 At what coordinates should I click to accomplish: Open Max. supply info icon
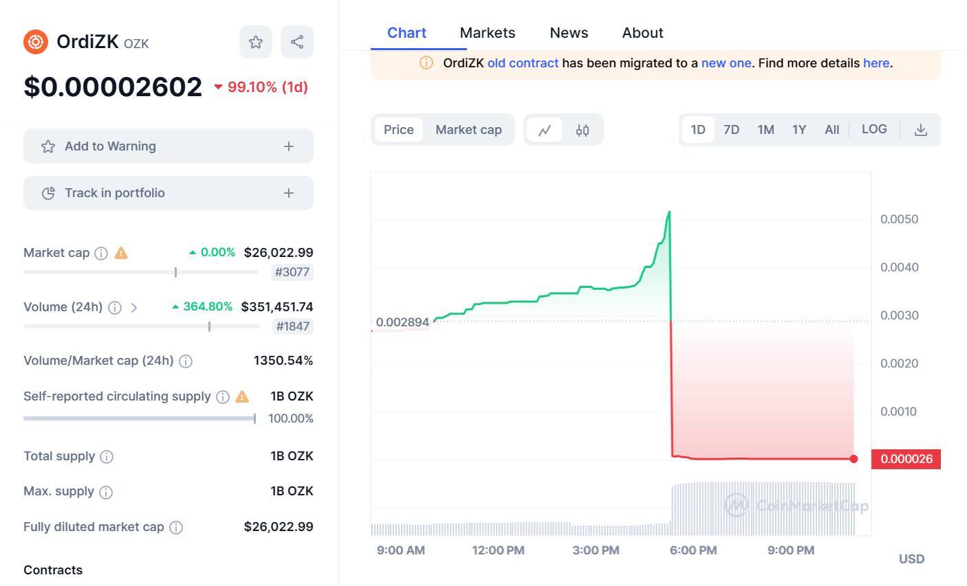tap(106, 492)
